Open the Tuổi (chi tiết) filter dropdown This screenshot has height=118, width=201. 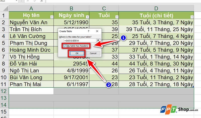(x=192, y=17)
